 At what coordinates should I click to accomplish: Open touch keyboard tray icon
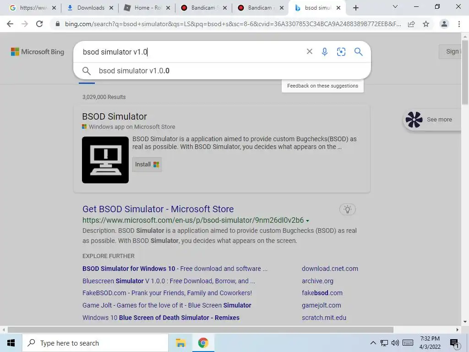pos(408,343)
